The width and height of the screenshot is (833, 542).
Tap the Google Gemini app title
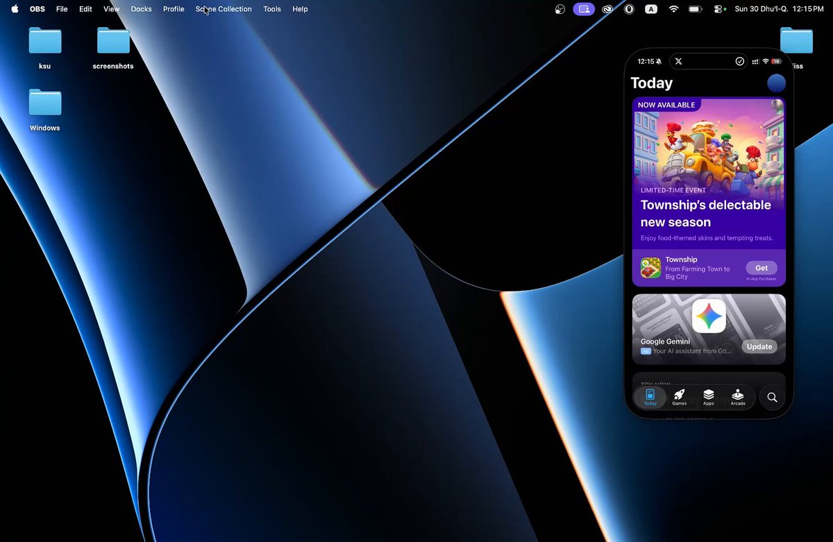pyautogui.click(x=665, y=341)
